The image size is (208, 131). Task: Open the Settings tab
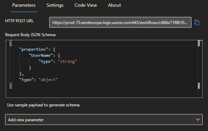pos(55,5)
